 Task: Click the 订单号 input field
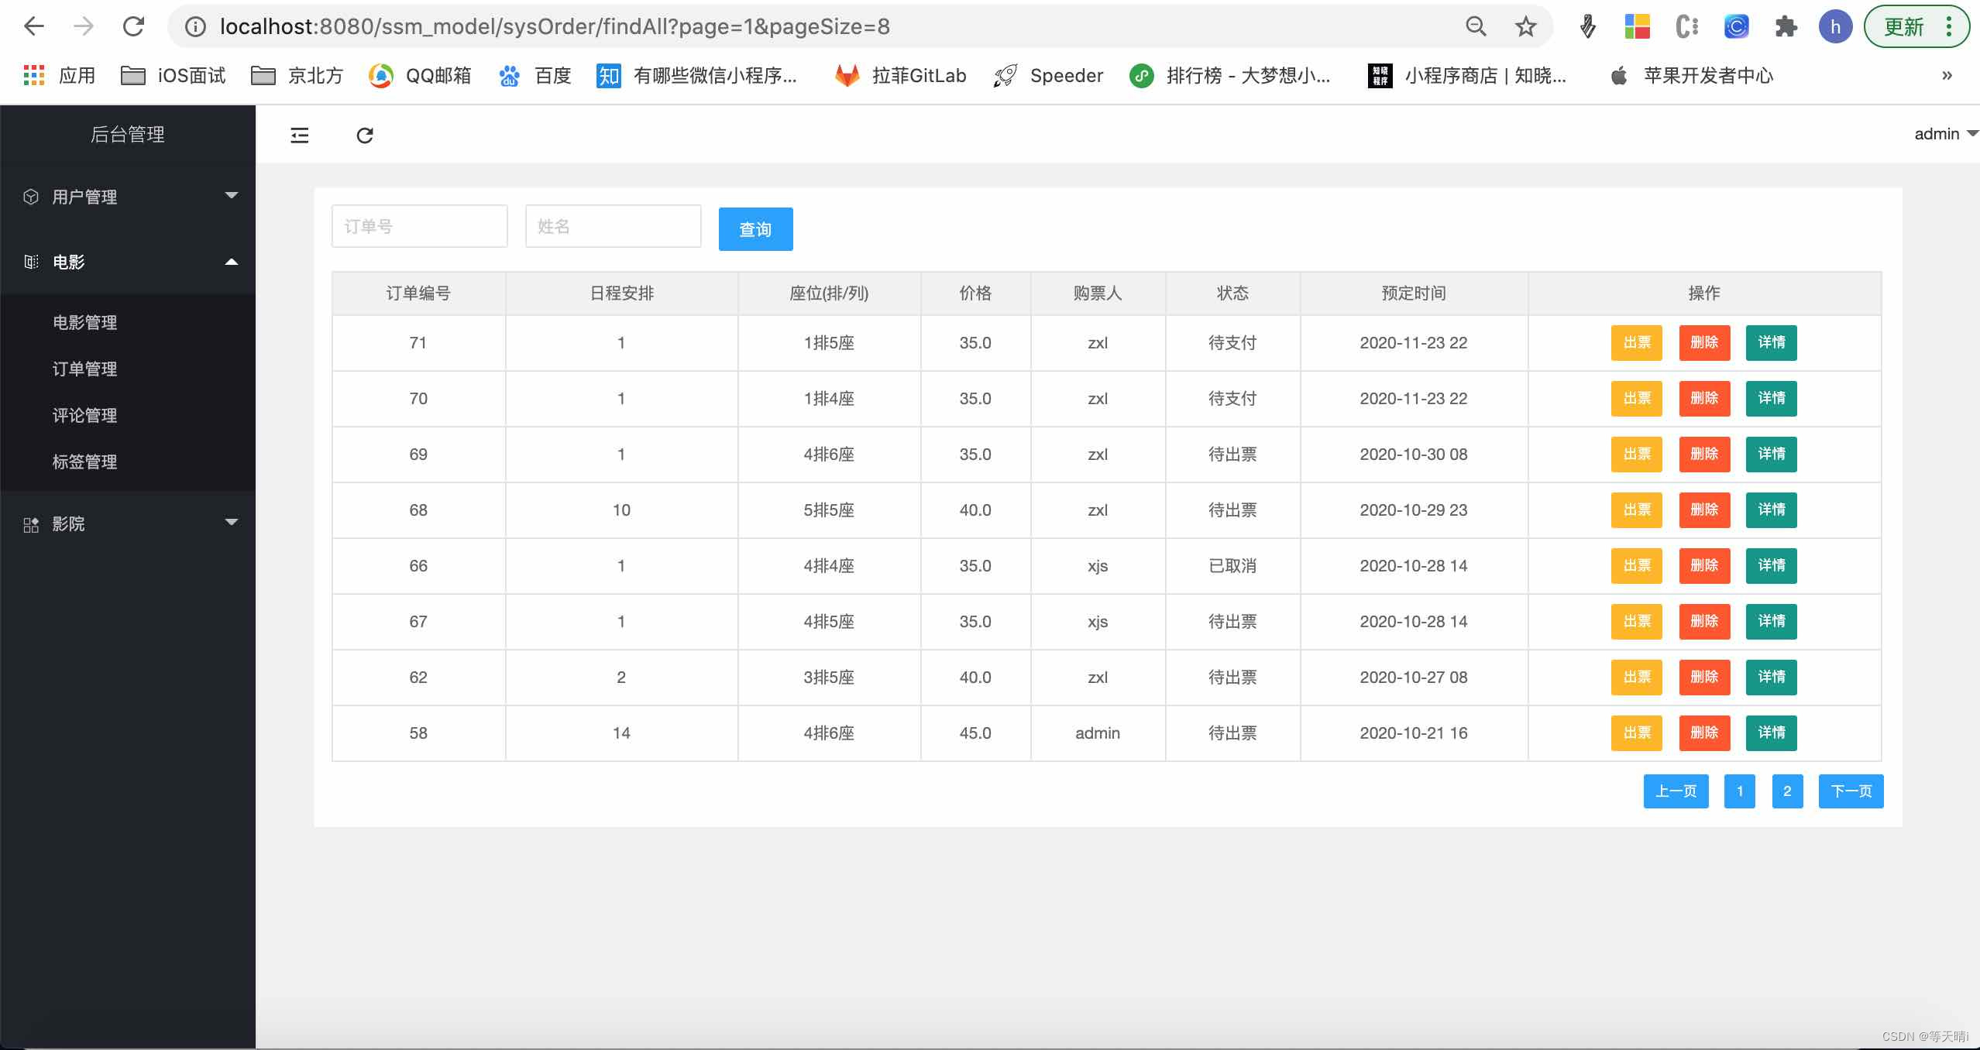(x=418, y=225)
